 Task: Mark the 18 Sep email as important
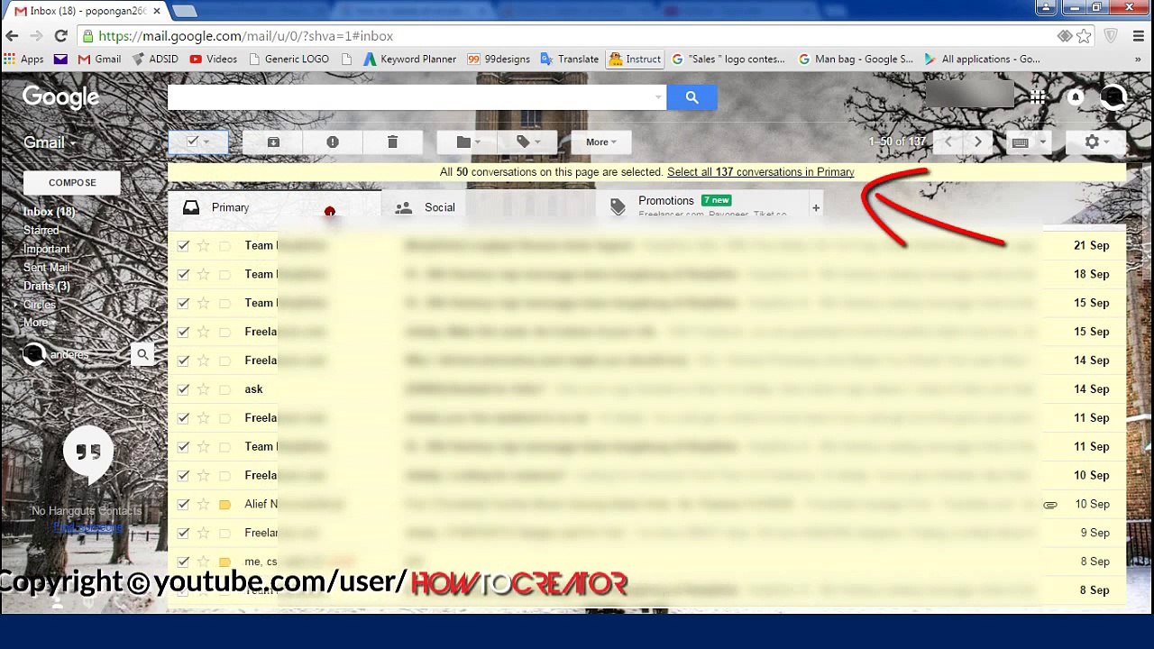coord(224,274)
